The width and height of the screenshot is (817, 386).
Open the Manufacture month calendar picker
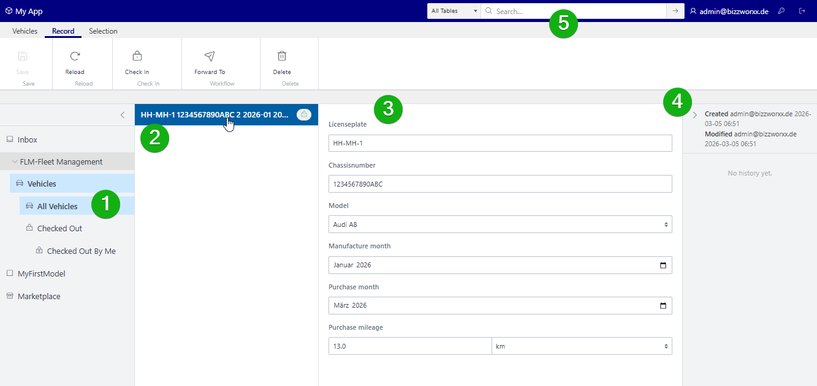[663, 265]
